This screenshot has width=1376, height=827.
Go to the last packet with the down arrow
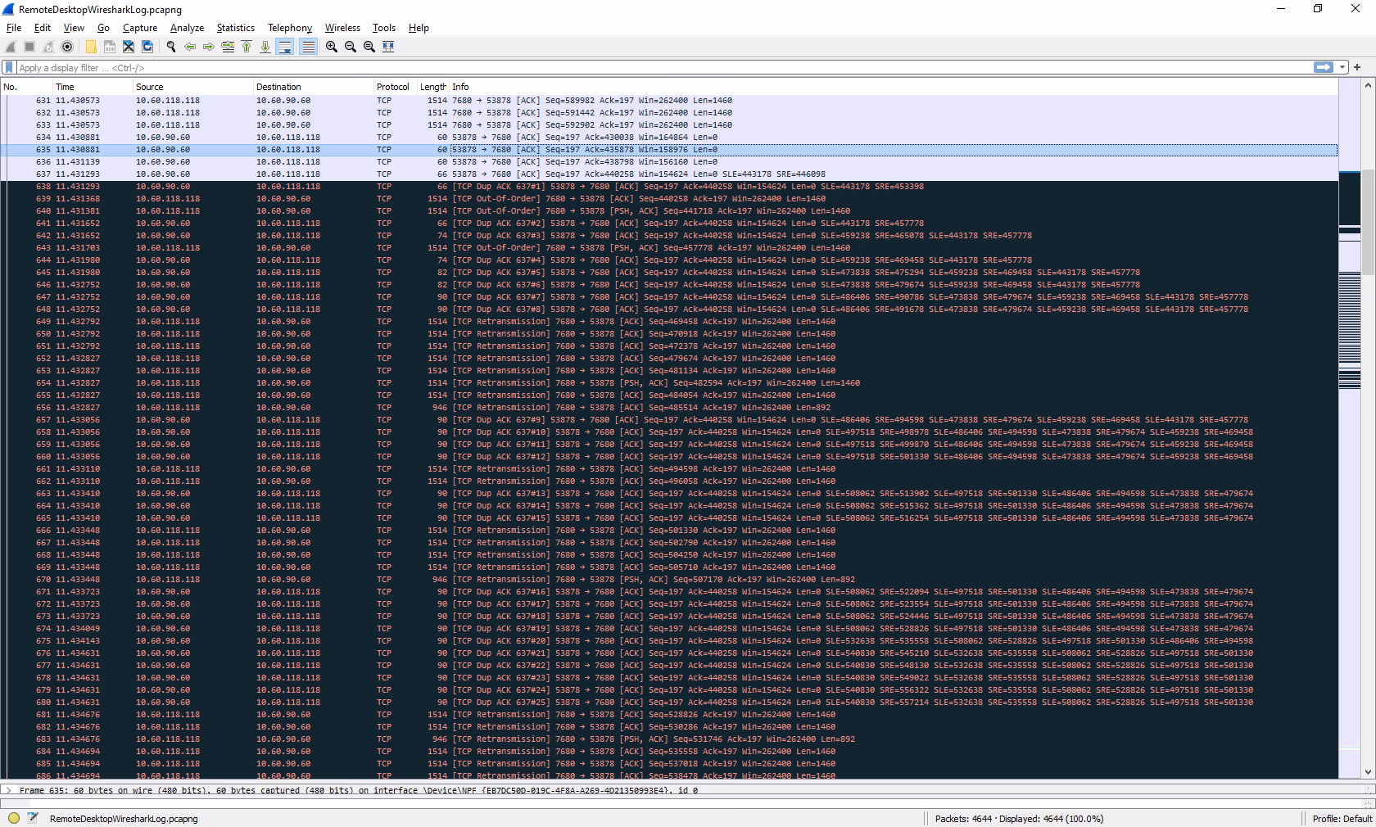click(265, 47)
